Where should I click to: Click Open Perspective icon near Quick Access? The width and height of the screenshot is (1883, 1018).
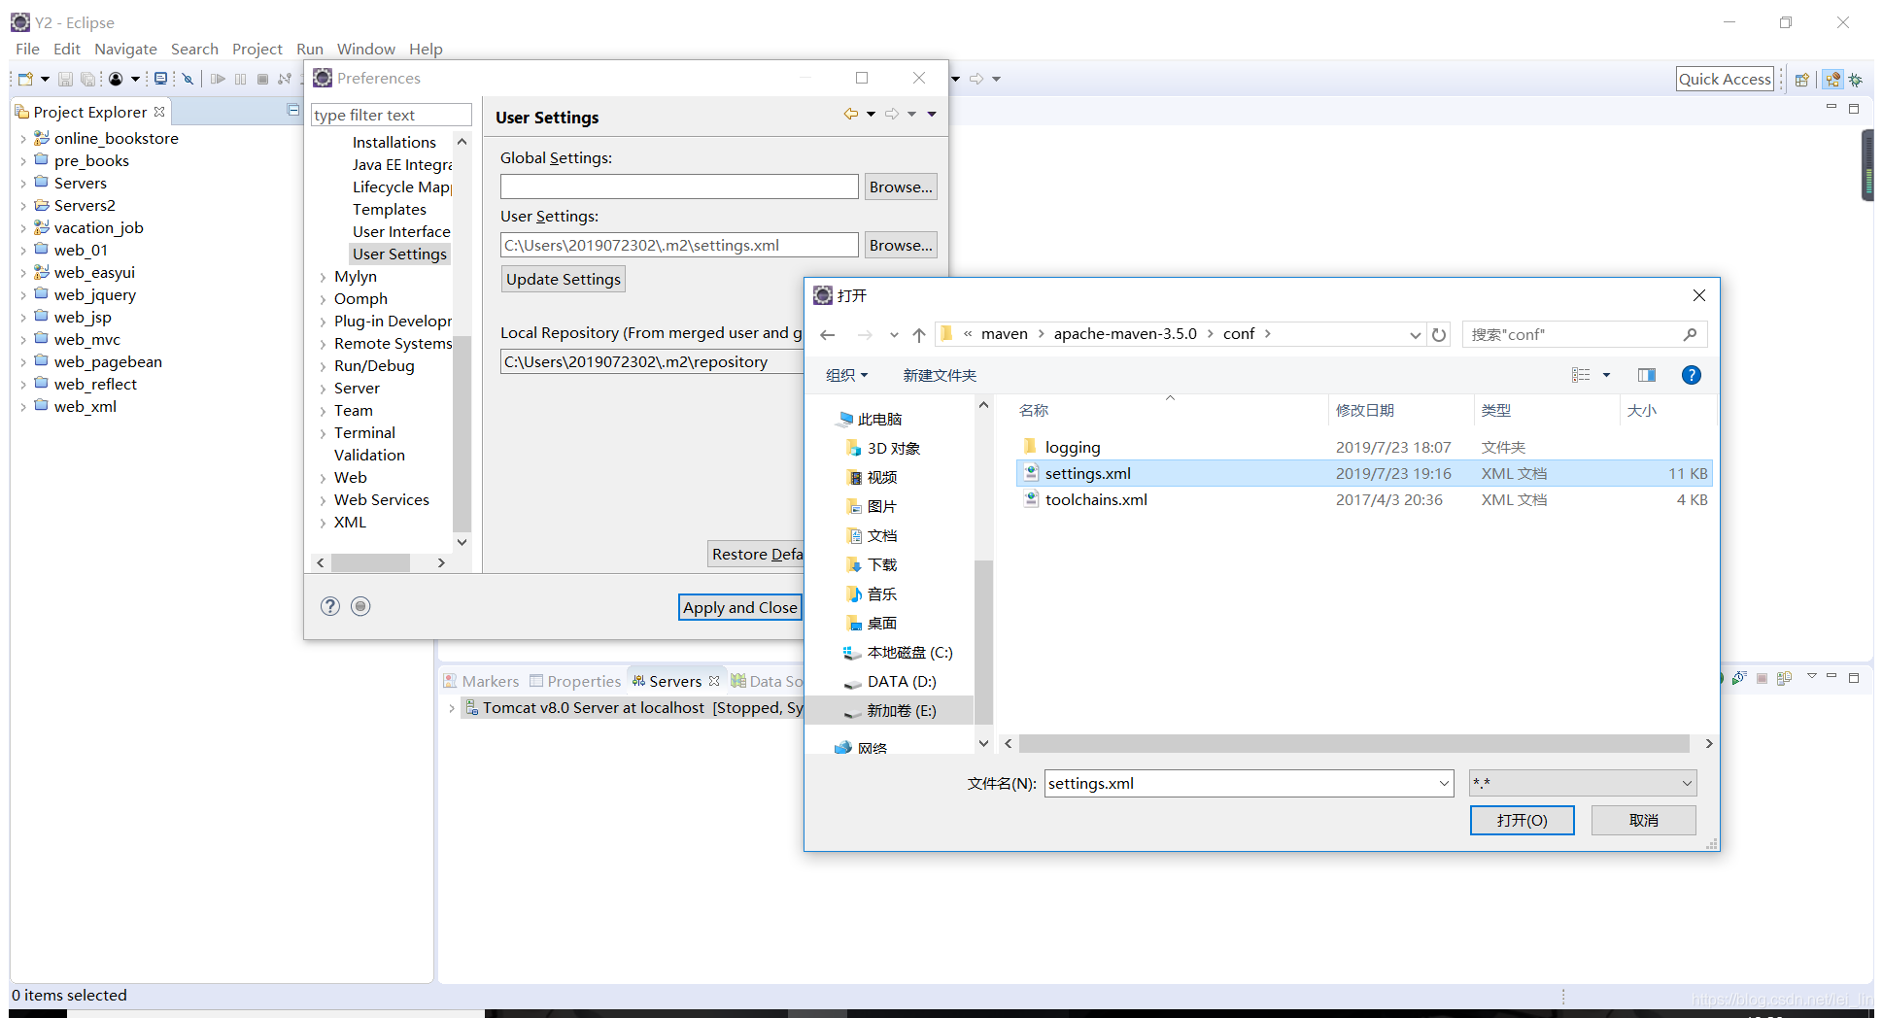point(1801,80)
